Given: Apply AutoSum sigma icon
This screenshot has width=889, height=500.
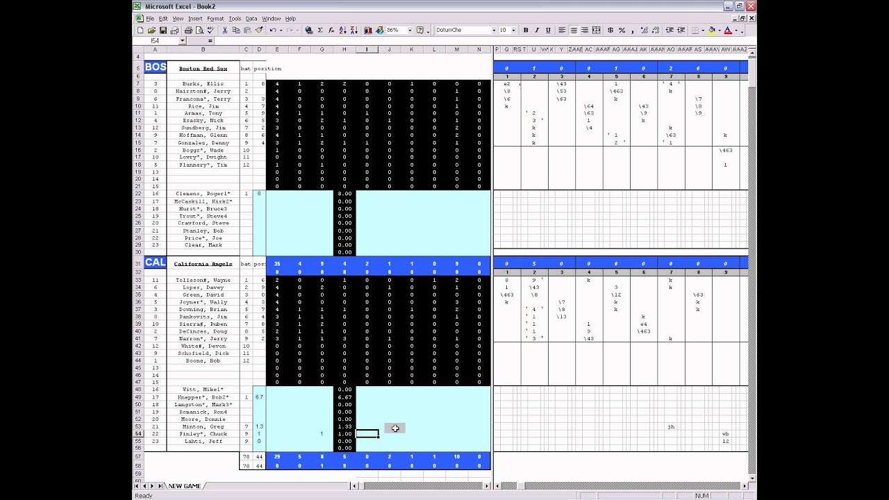Looking at the screenshot, I should click(x=320, y=31).
